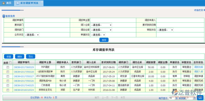Click the 9SP调拨 subject cell
Screen dimensions: 205x101
click(x=46, y=67)
